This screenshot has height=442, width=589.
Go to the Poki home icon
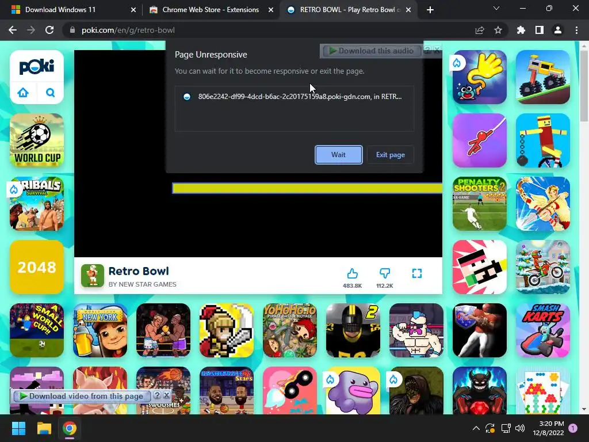coord(23,93)
